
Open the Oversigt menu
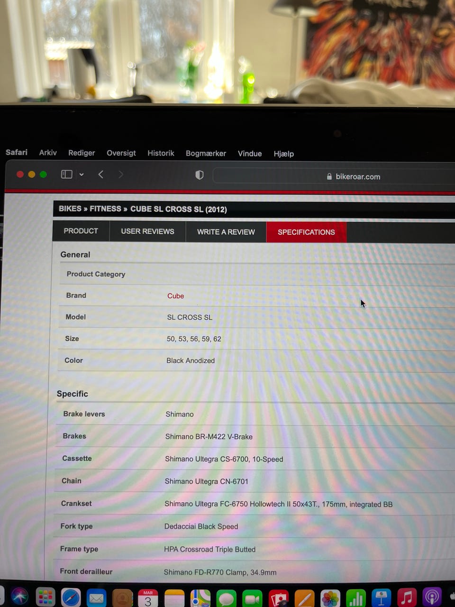[121, 153]
